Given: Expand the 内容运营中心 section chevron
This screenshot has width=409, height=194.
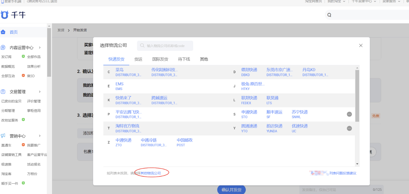Looking at the screenshot, I should point(40,48).
